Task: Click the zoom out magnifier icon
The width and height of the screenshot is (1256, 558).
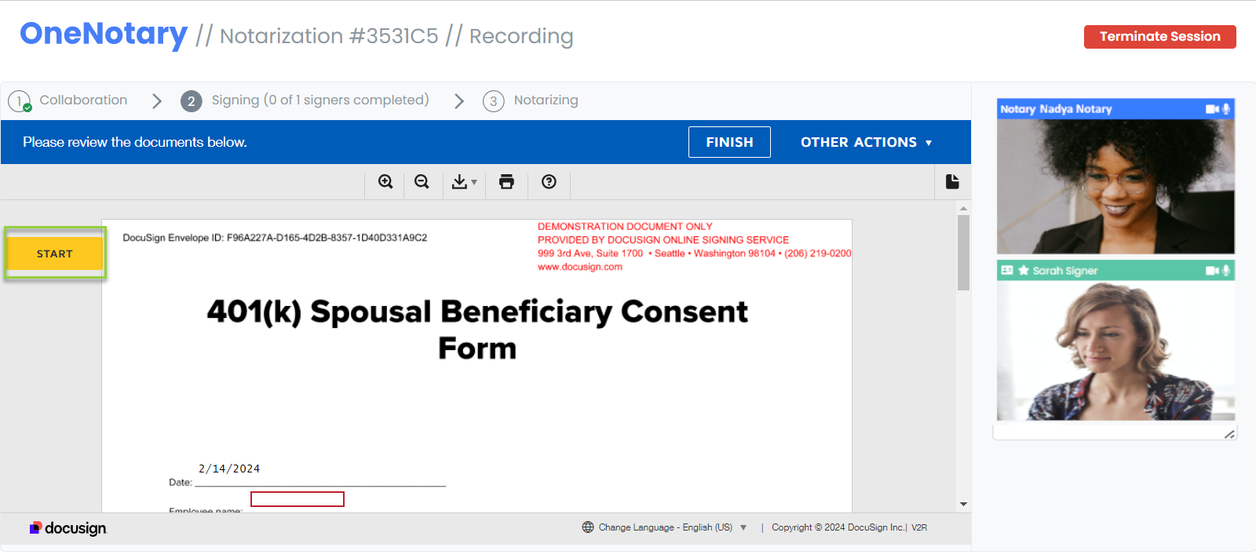Action: coord(422,182)
